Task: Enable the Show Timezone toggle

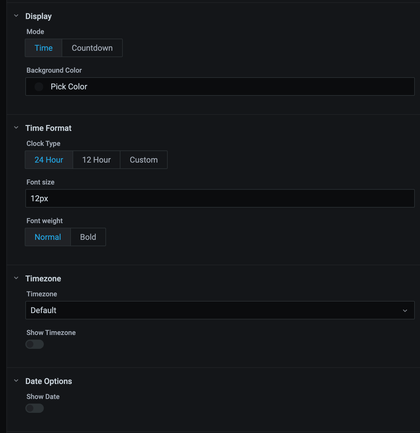Action: point(35,344)
